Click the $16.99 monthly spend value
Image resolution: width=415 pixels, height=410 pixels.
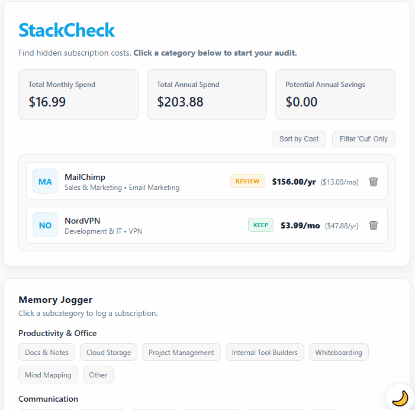click(47, 102)
